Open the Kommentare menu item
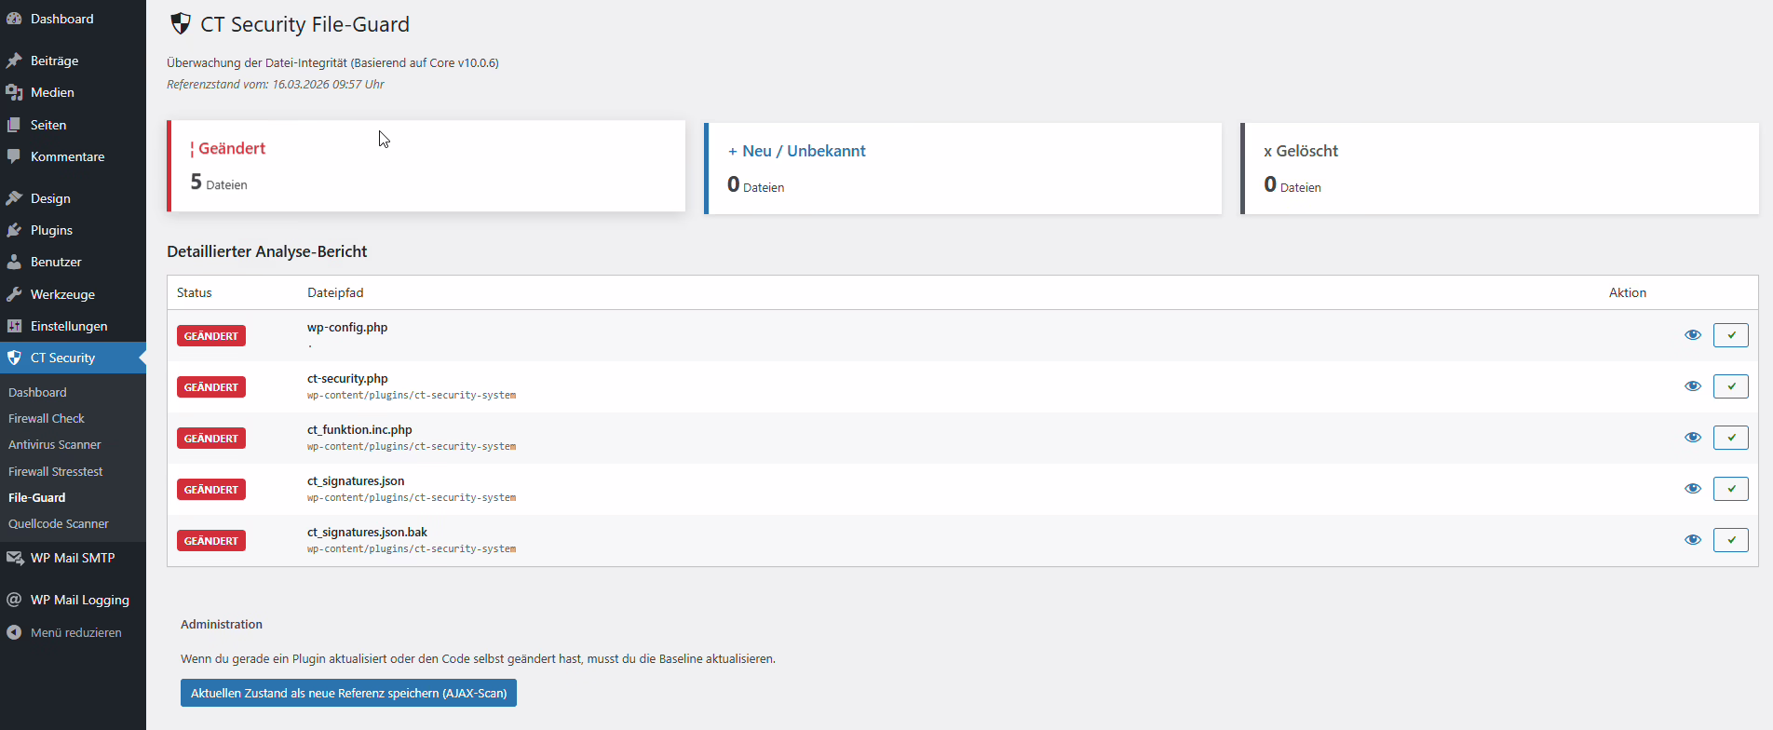This screenshot has height=730, width=1773. (x=73, y=156)
